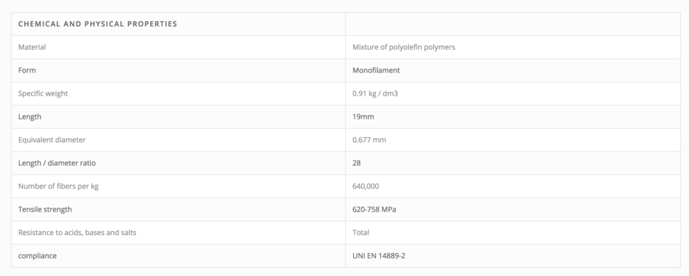Click the 620-758 MPa value
Image resolution: width=689 pixels, height=276 pixels.
point(374,210)
